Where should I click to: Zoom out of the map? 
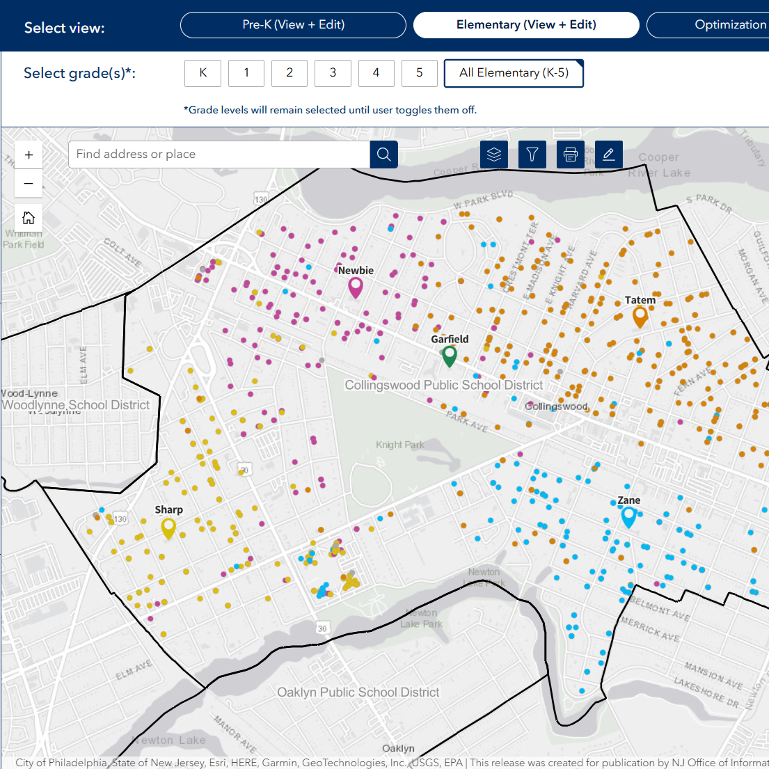coord(29,184)
